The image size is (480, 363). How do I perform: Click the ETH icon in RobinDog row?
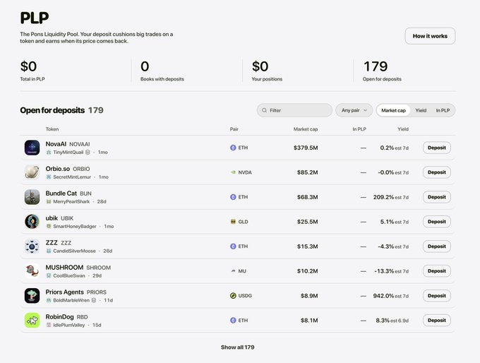pos(233,320)
